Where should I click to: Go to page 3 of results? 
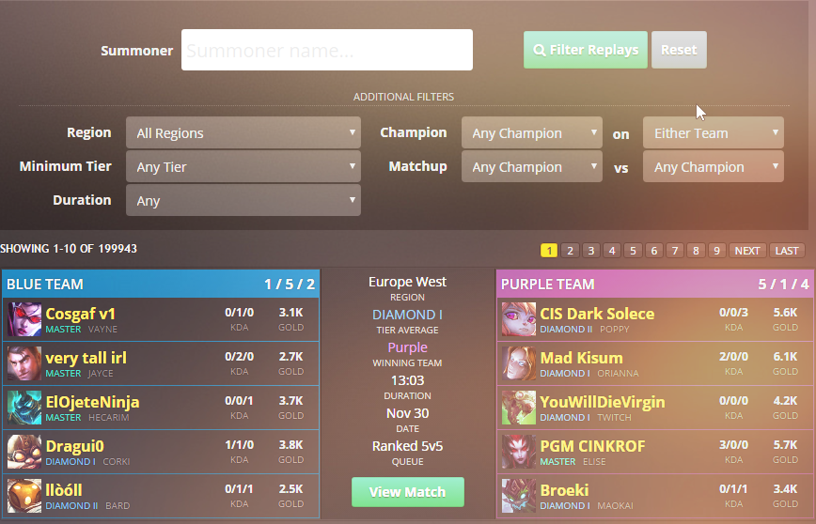tap(590, 251)
